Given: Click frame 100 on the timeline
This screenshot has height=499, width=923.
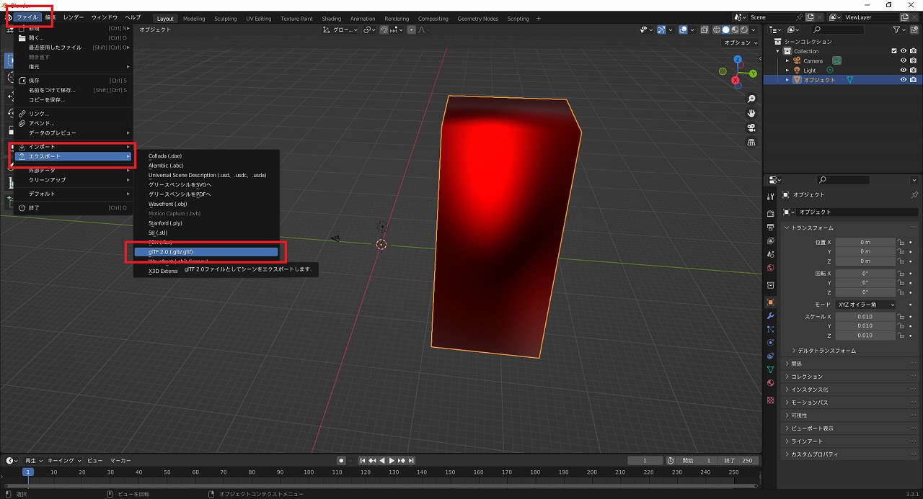Looking at the screenshot, I should [x=308, y=472].
